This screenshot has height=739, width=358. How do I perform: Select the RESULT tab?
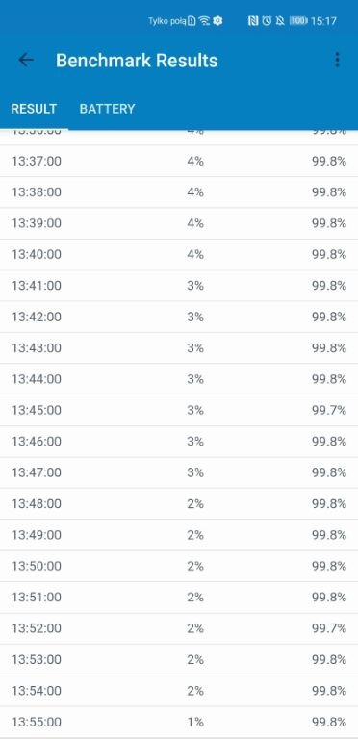coord(34,109)
